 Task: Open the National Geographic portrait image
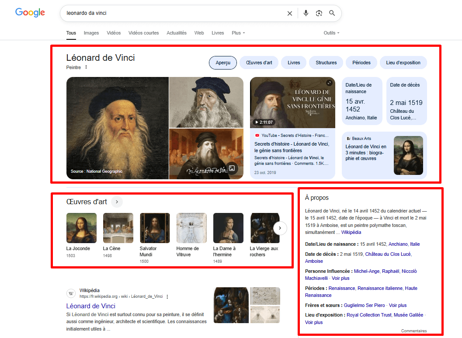tap(118, 128)
